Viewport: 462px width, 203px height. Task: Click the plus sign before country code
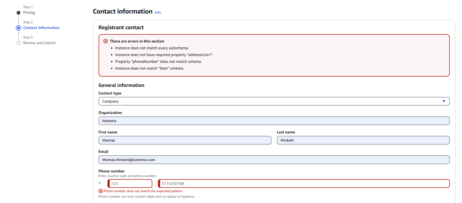tap(100, 183)
